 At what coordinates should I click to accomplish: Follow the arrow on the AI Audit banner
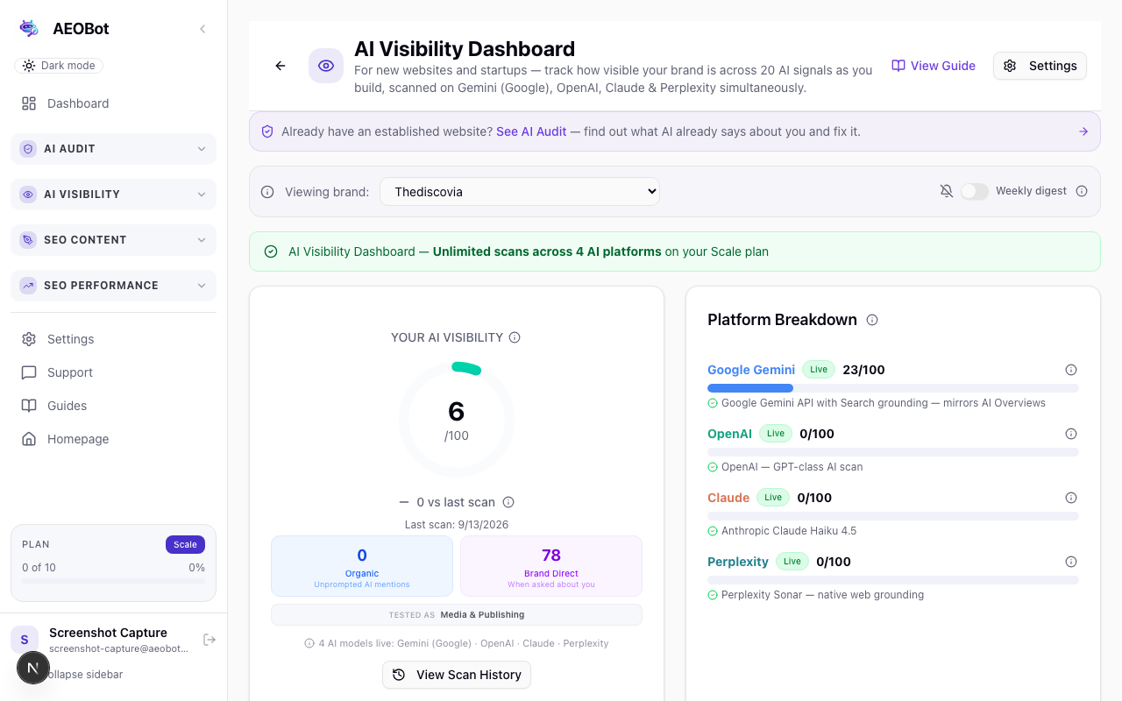(x=1083, y=131)
